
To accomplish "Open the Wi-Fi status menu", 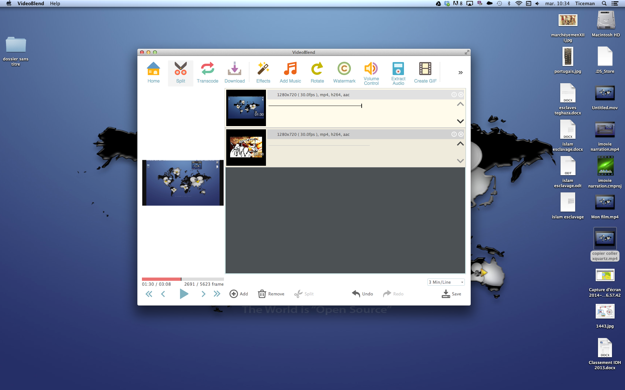I will (x=519, y=4).
